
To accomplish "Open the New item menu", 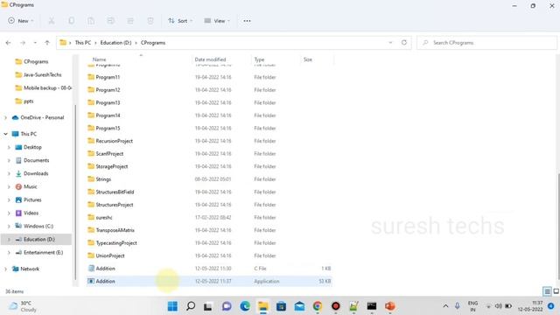I will click(x=21, y=21).
